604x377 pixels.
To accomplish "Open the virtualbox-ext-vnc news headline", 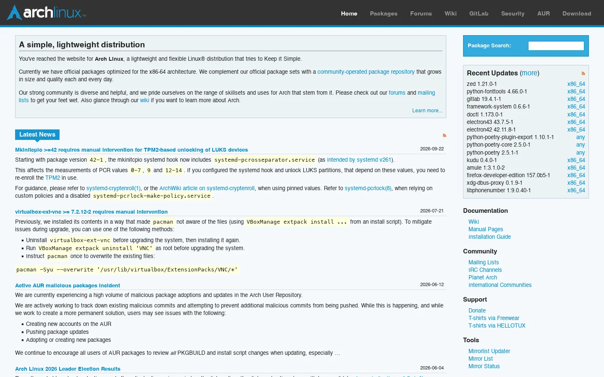I will (x=91, y=212).
